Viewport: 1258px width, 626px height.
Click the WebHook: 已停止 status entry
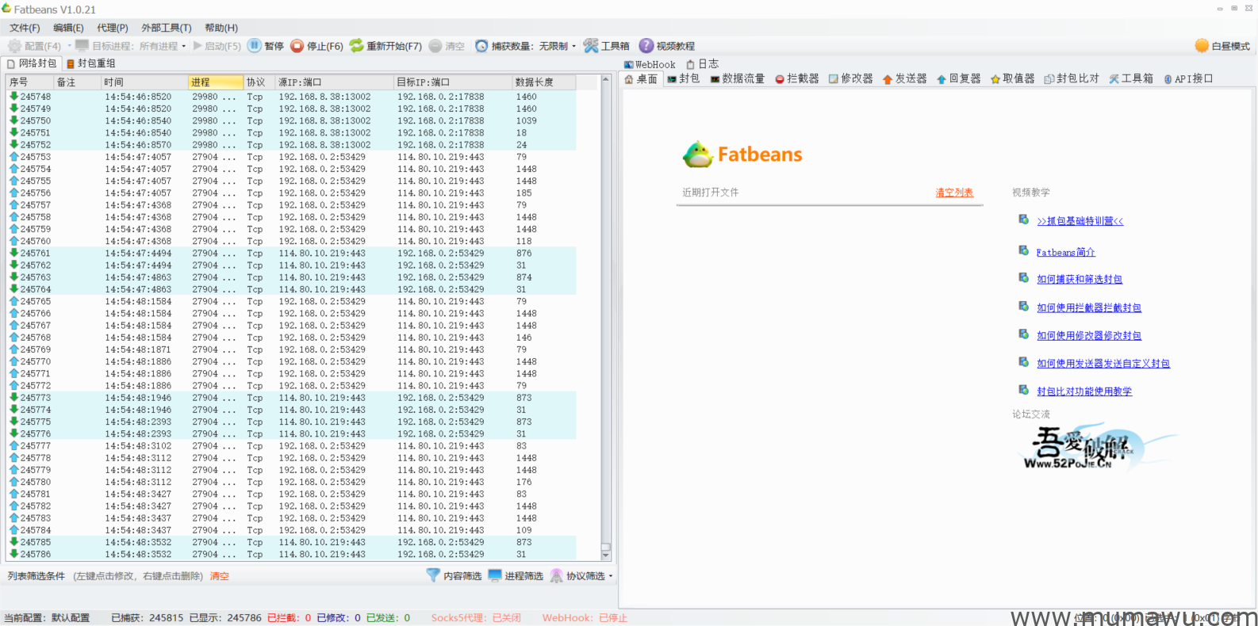pyautogui.click(x=585, y=618)
